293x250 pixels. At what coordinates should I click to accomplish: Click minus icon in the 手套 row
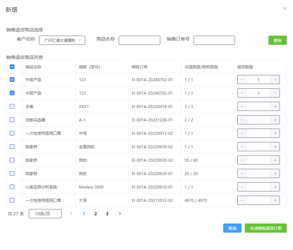coord(242,106)
